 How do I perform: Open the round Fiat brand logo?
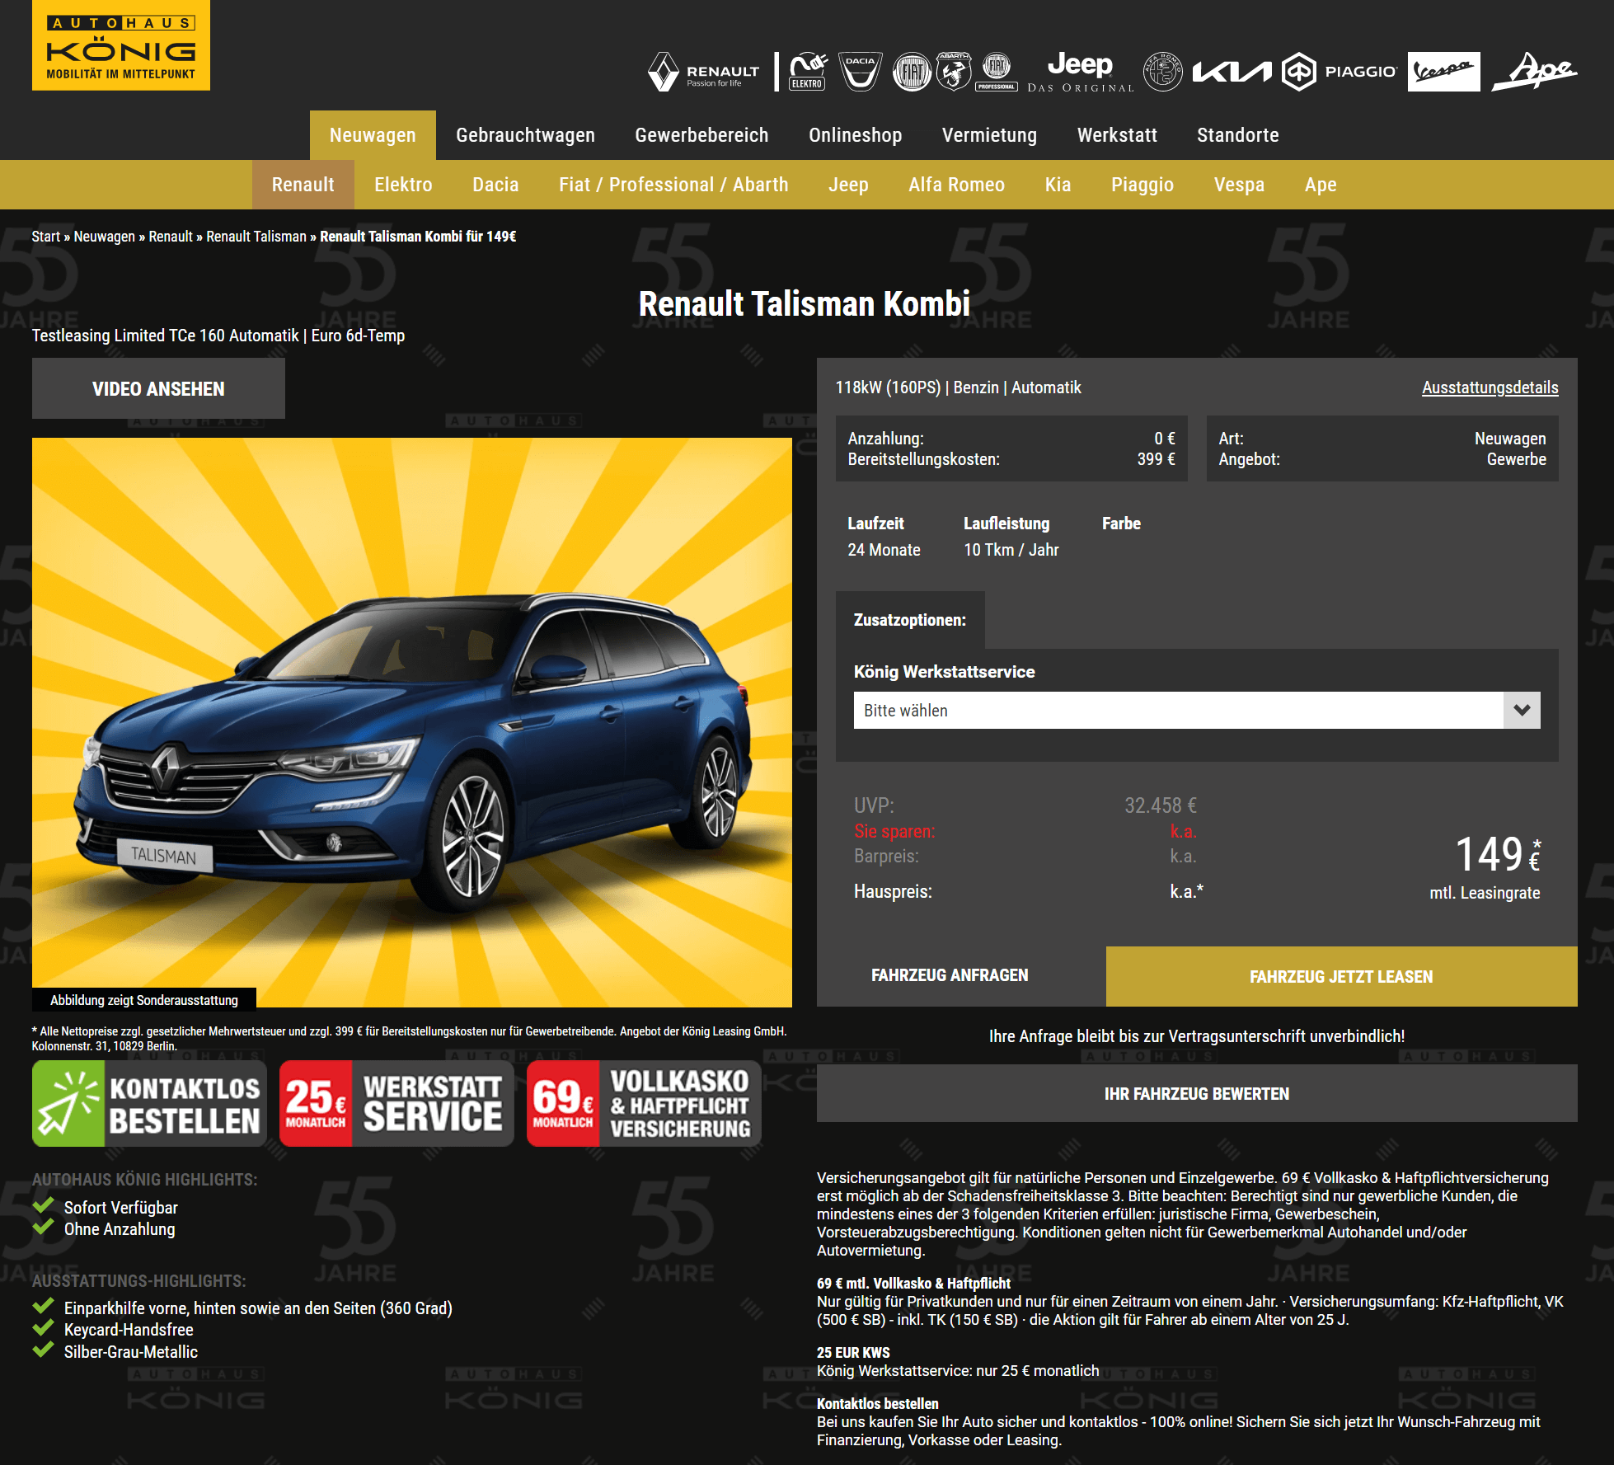click(912, 72)
